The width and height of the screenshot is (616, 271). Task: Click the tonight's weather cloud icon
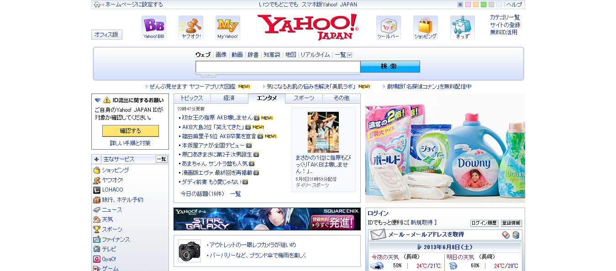coord(376,266)
